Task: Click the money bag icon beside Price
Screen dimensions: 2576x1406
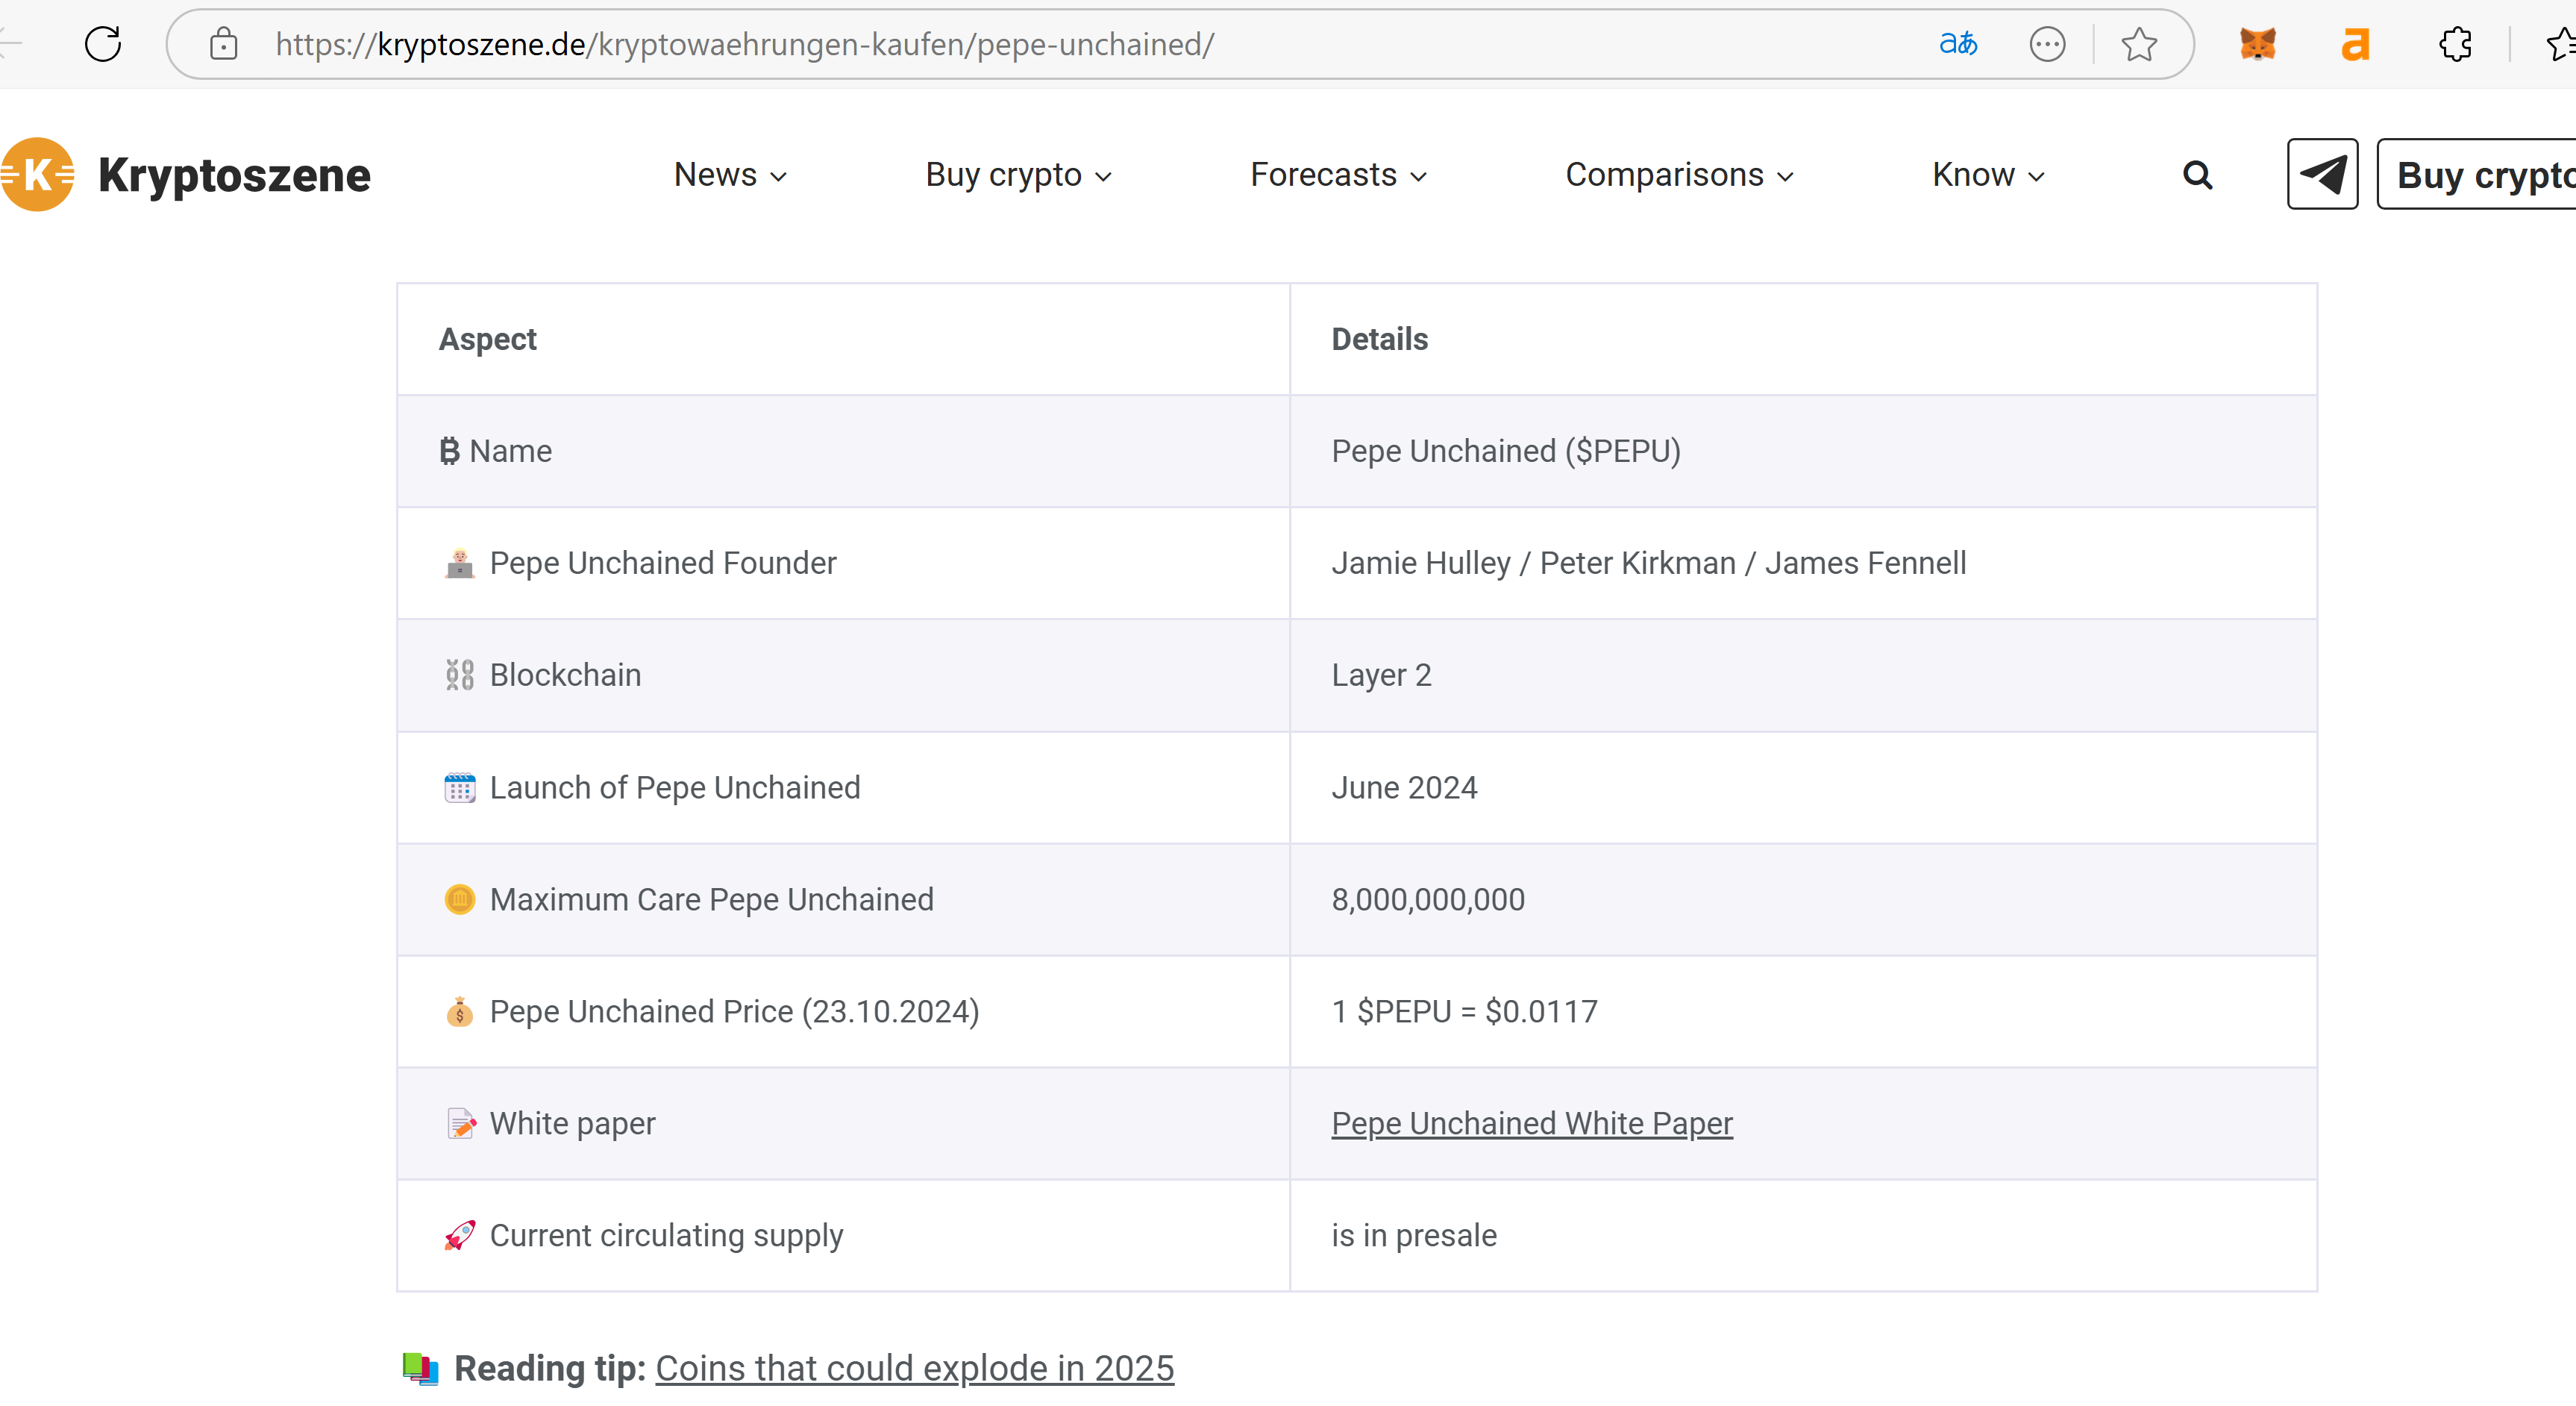Action: [x=459, y=1012]
